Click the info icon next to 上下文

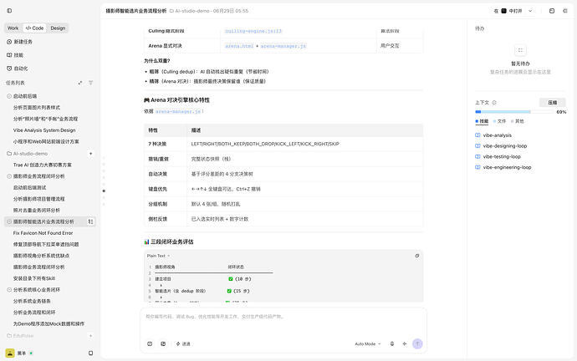click(x=494, y=103)
